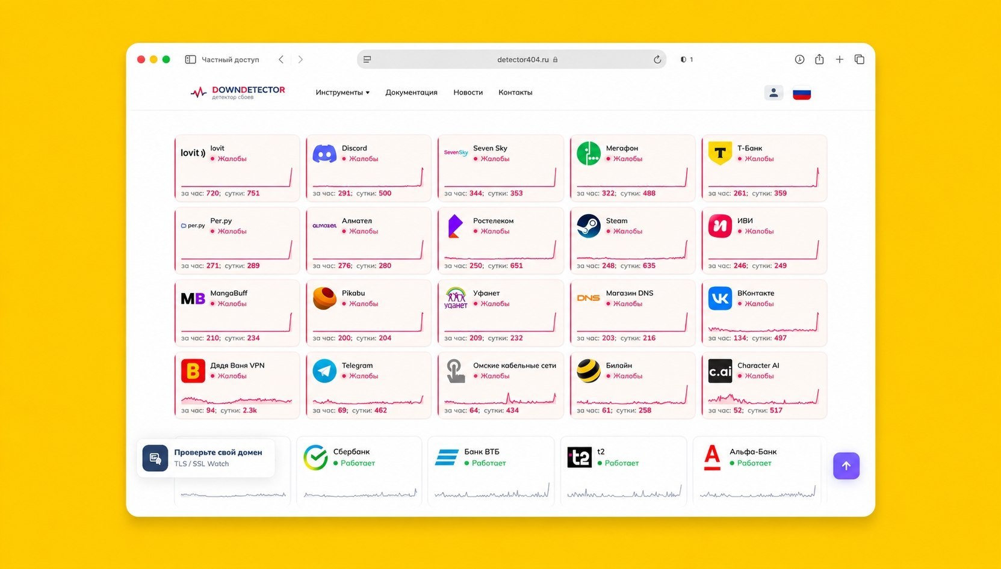1001x569 pixels.
Task: Open the lovit service logo
Action: coord(193,153)
